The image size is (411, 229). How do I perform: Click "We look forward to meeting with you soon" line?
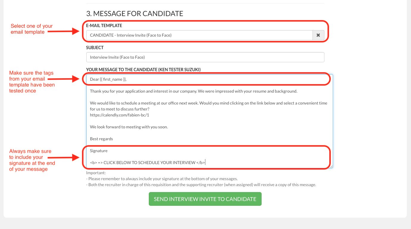[129, 127]
